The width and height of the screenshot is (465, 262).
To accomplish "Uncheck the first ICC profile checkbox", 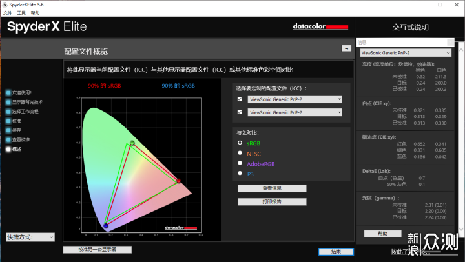I will point(240,99).
